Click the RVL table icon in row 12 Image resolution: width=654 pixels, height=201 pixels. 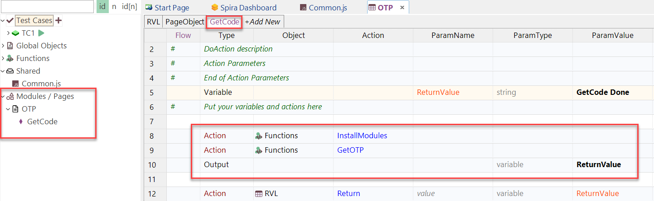[x=258, y=193]
